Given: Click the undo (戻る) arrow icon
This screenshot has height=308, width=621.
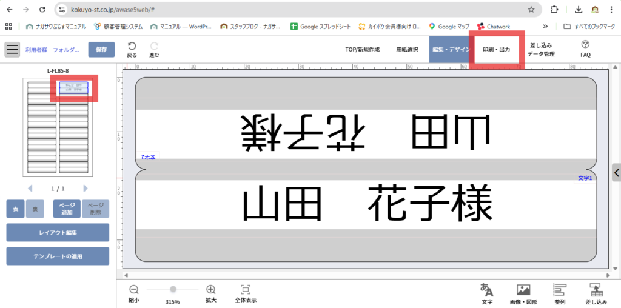Looking at the screenshot, I should [x=132, y=46].
